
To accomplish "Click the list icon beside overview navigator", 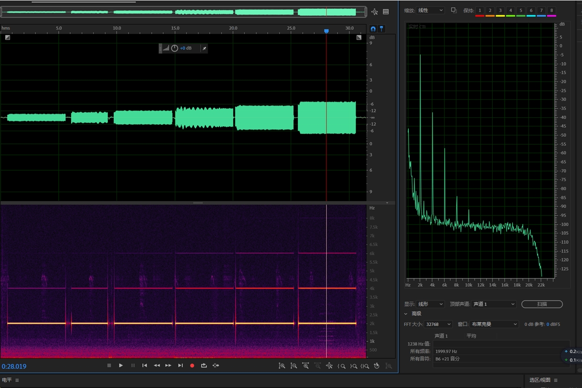I will point(386,12).
